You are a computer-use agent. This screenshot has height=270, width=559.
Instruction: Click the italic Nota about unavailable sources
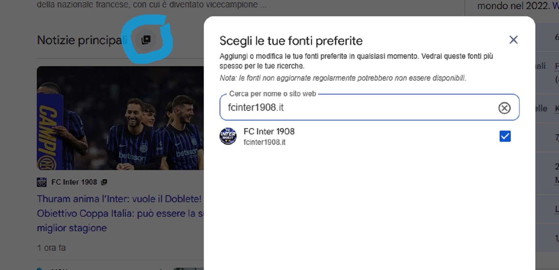tap(343, 78)
